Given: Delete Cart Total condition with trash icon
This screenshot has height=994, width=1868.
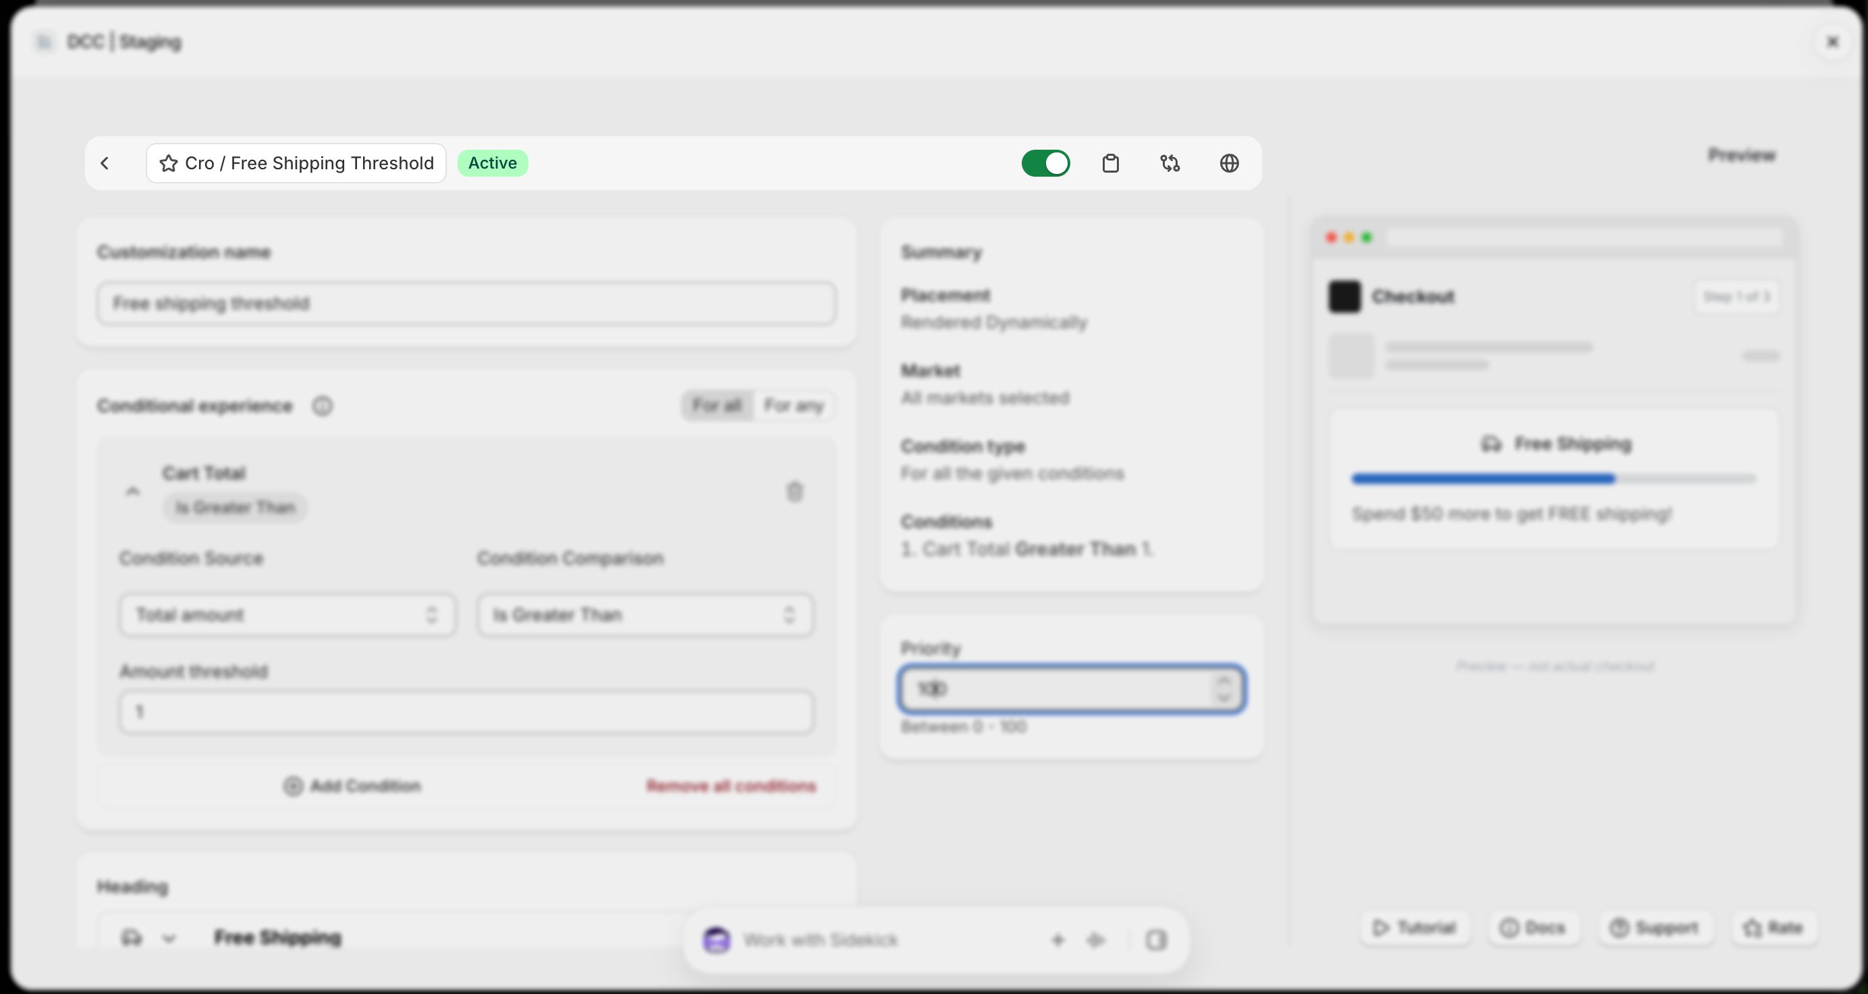Looking at the screenshot, I should tap(795, 492).
